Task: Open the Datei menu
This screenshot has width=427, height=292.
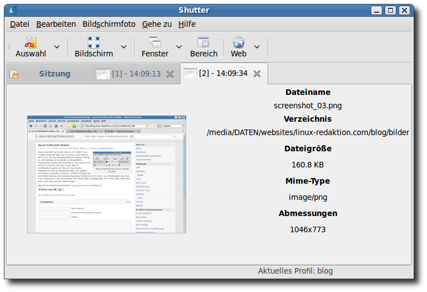Action: pos(20,24)
